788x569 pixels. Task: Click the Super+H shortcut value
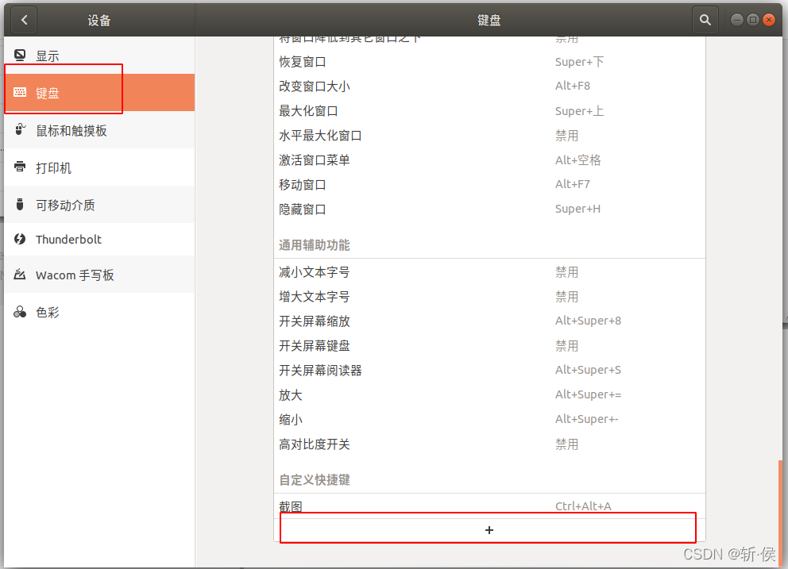click(x=577, y=209)
